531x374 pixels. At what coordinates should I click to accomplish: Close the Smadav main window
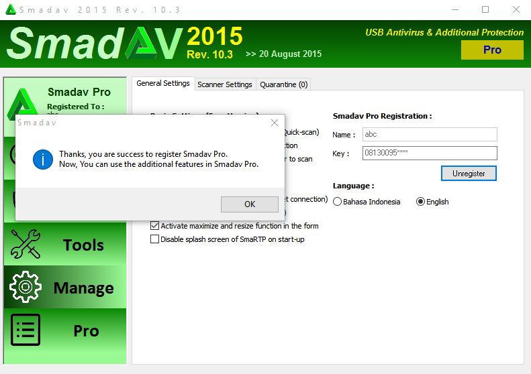[x=516, y=9]
